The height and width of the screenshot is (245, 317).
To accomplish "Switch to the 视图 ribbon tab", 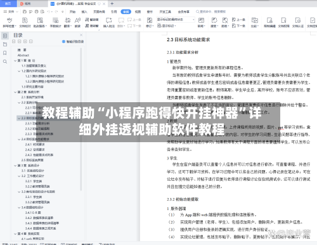I will click(x=138, y=11).
